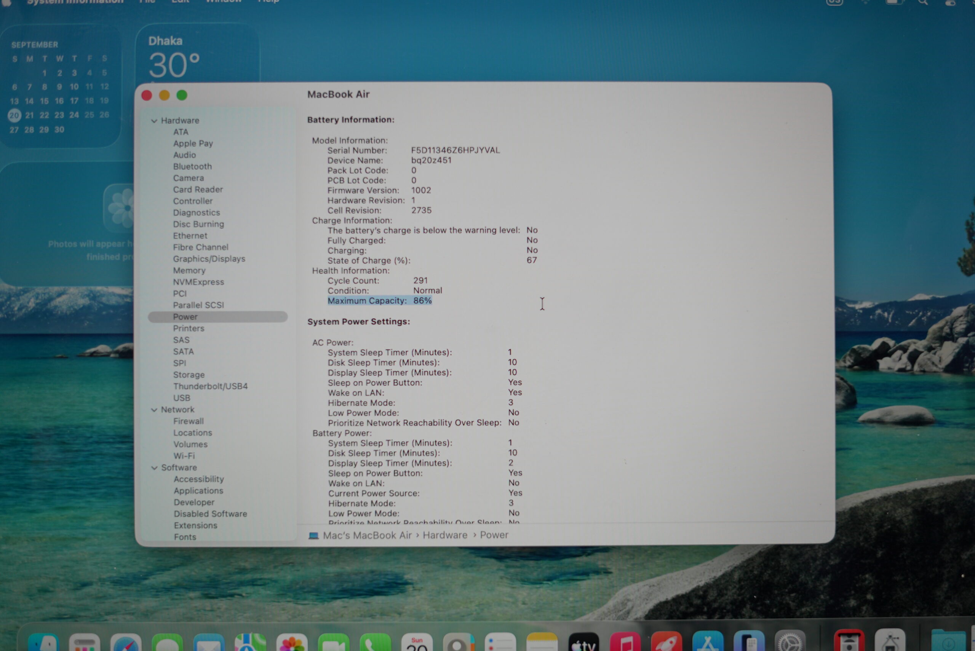Click the Cycle Count value 291
The width and height of the screenshot is (975, 651).
420,281
